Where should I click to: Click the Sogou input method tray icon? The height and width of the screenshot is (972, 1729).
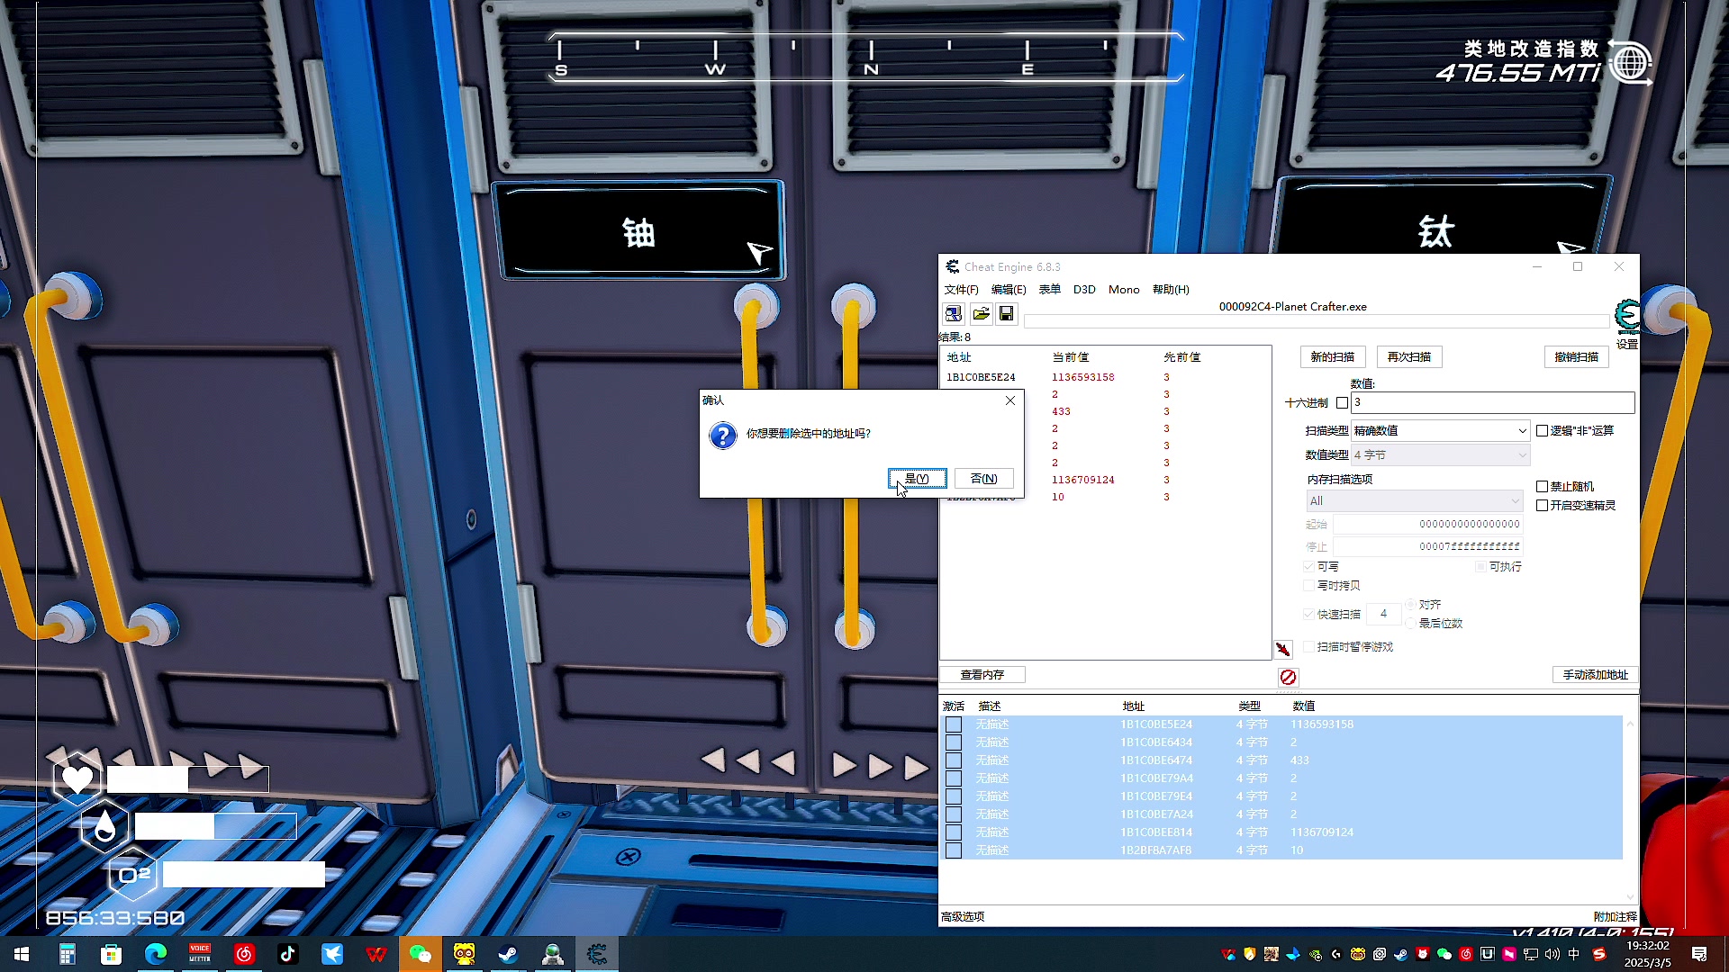click(x=1599, y=954)
